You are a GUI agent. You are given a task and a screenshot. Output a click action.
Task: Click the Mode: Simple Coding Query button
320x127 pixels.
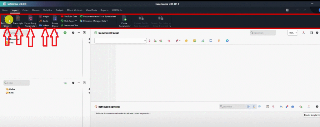[312, 115]
